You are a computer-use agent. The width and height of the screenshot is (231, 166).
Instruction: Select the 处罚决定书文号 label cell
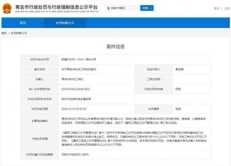[40, 59]
